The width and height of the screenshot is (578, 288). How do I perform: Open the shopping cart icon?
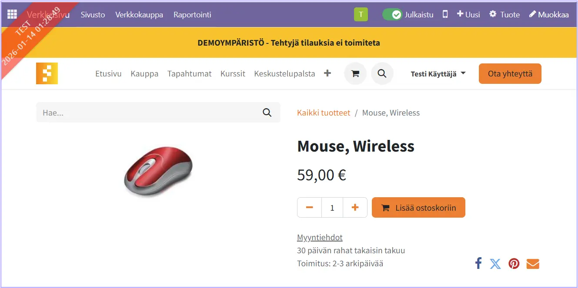tap(355, 74)
